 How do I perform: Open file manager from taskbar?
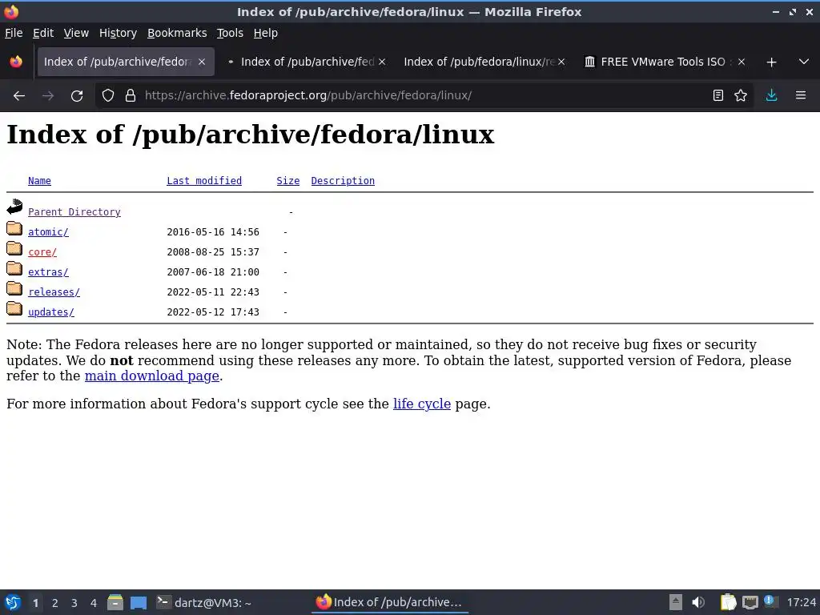115,602
